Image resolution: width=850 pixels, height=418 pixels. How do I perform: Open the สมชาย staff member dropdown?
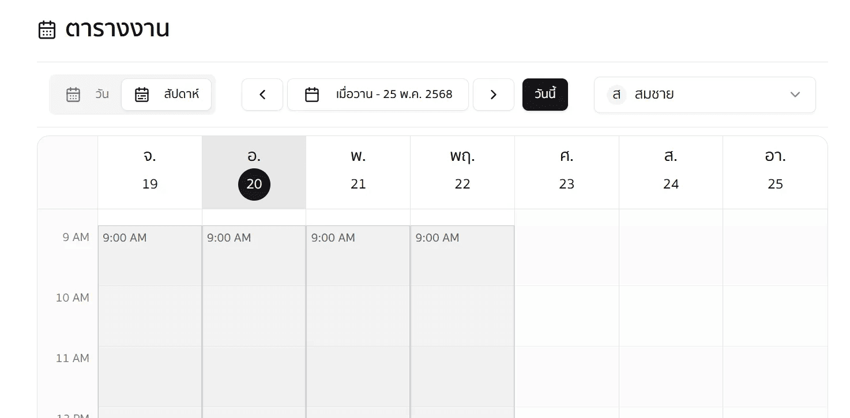705,95
